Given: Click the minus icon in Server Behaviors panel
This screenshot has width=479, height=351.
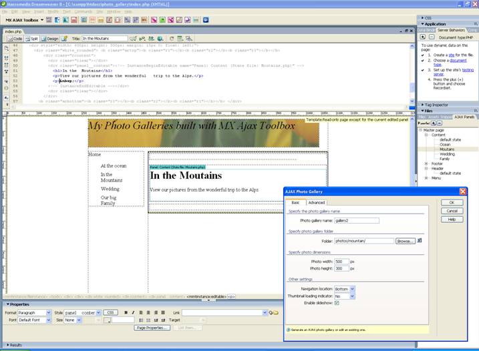Looking at the screenshot, I should pyautogui.click(x=432, y=37).
